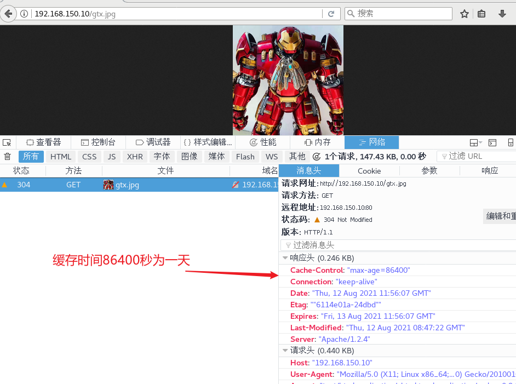Collapse the 请求头 request headers section

[x=285, y=351]
